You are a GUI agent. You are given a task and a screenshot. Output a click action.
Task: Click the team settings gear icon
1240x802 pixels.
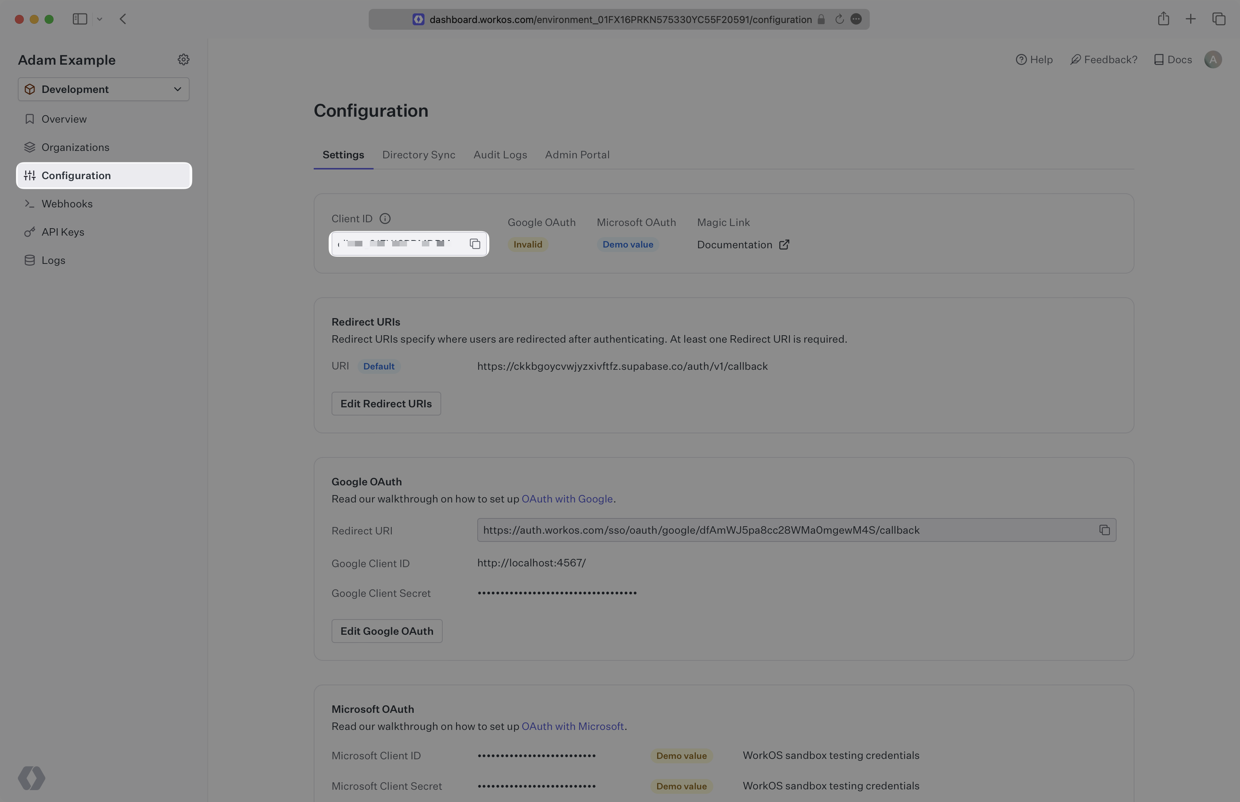click(183, 59)
